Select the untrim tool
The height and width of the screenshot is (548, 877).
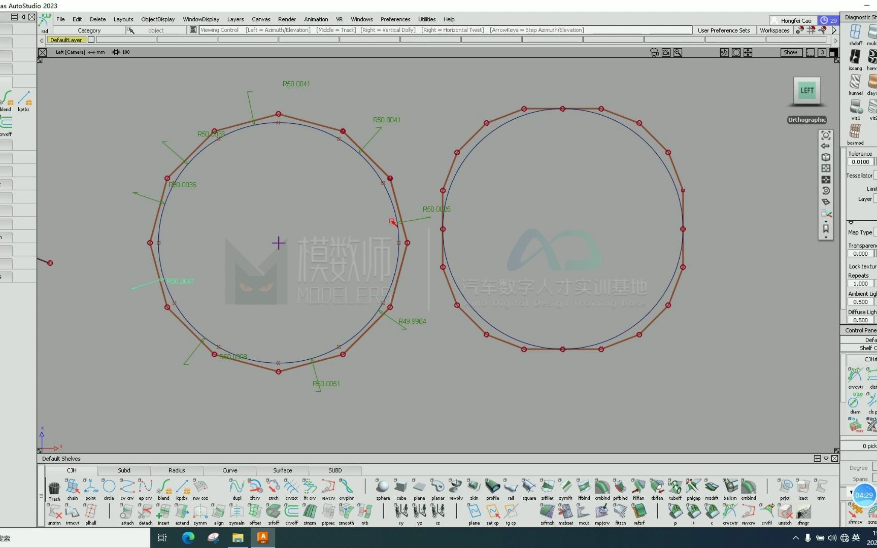(54, 515)
